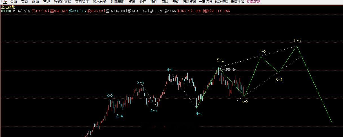Click the date 2026/07/09
The height and width of the screenshot is (137, 343).
(22, 11)
